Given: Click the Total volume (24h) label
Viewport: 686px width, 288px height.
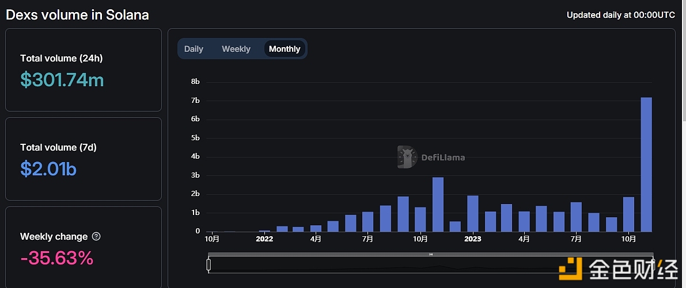Looking at the screenshot, I should (x=62, y=59).
